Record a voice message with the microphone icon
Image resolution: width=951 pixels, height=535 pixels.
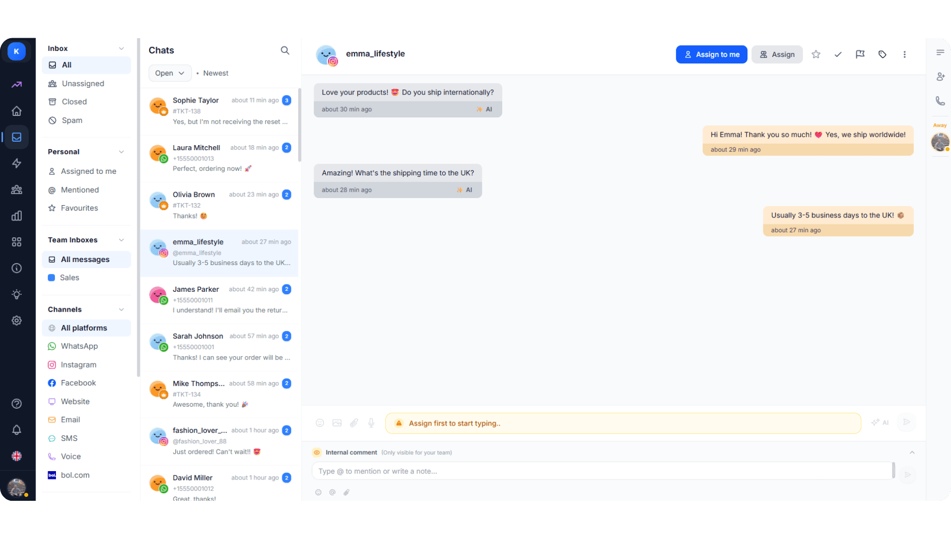point(371,423)
